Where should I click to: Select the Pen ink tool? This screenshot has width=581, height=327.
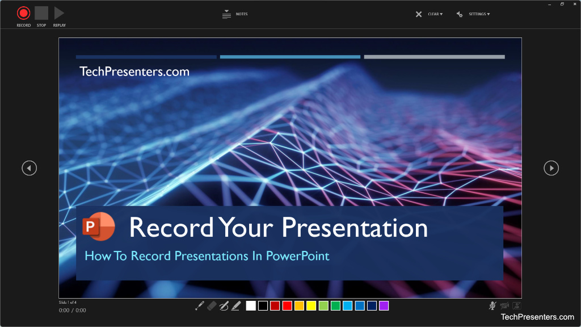tap(224, 306)
